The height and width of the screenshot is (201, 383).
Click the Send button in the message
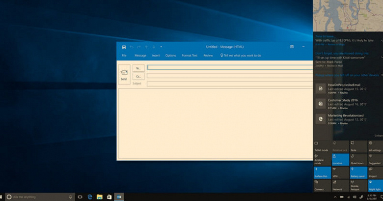point(124,74)
